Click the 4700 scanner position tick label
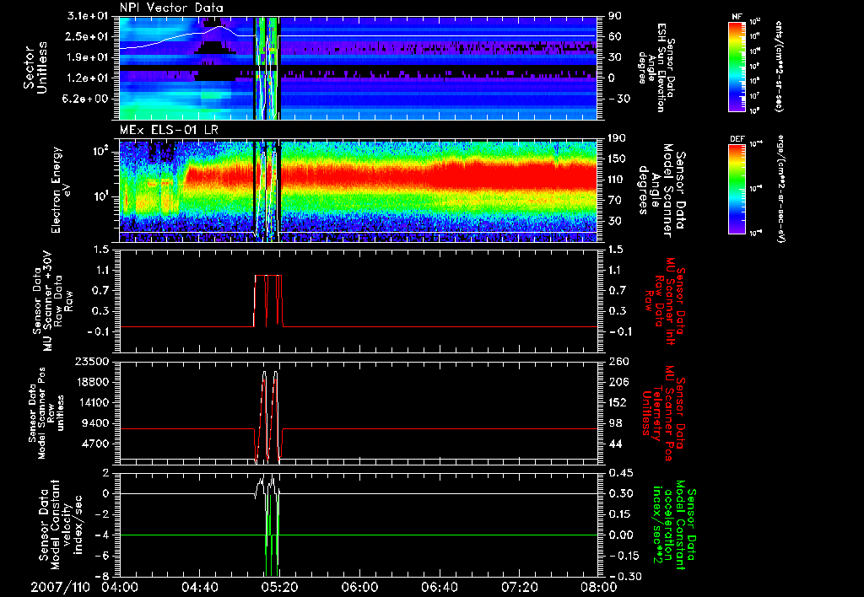The image size is (864, 597). click(94, 444)
